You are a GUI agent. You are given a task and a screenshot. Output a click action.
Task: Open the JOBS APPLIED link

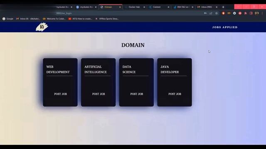(225, 27)
